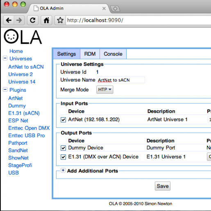The image size is (211, 211).
Task: Open the ArtNet plugin page
Action: point(16,98)
